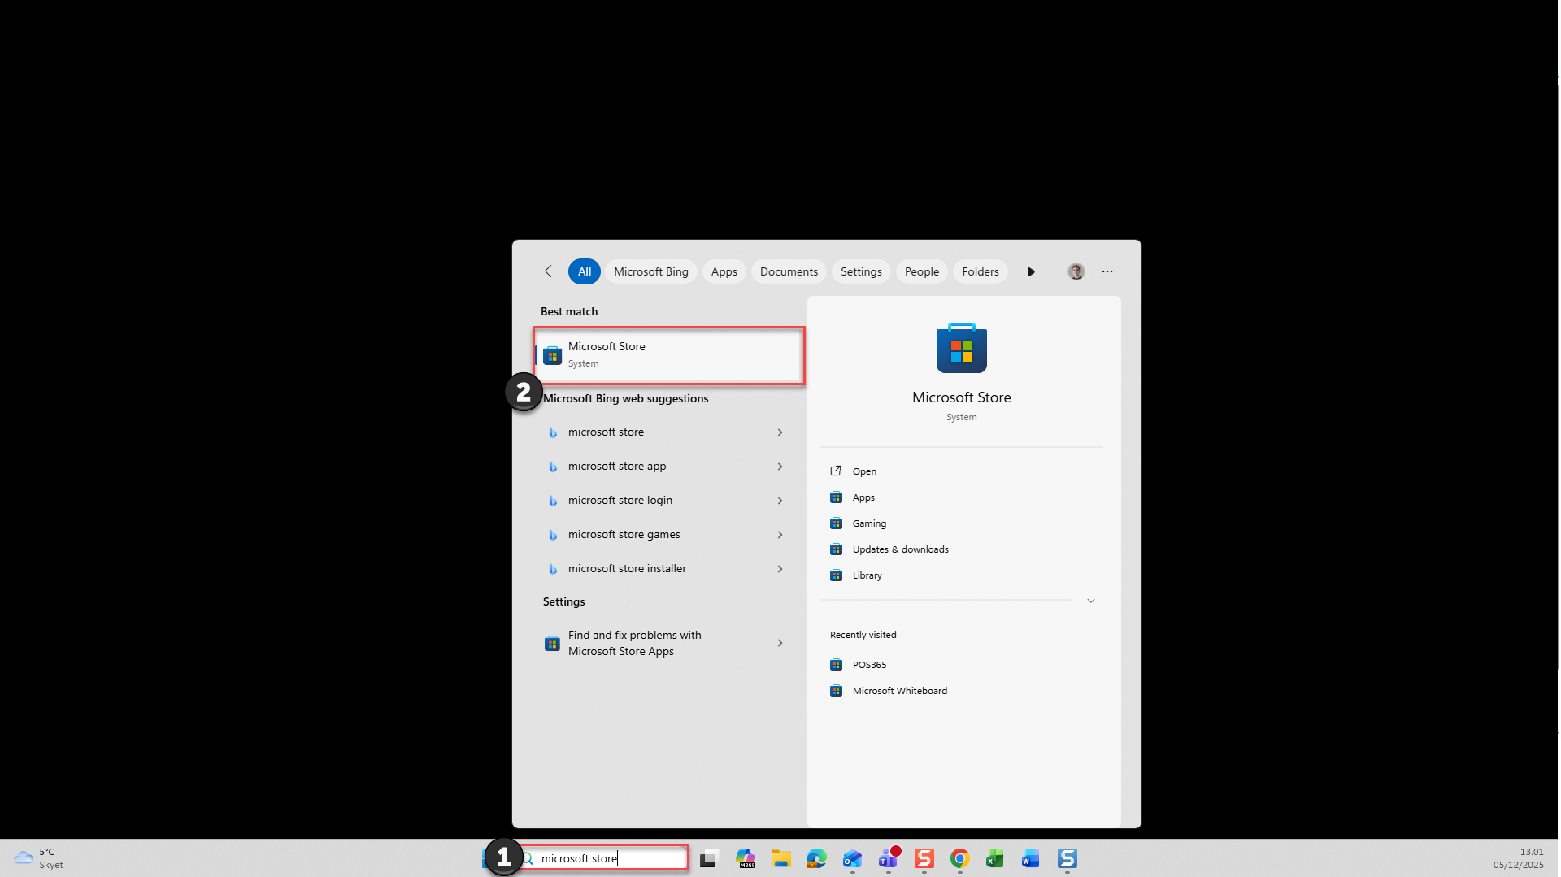Image resolution: width=1561 pixels, height=877 pixels.
Task: Switch to the Folders filter tab
Action: 981,271
